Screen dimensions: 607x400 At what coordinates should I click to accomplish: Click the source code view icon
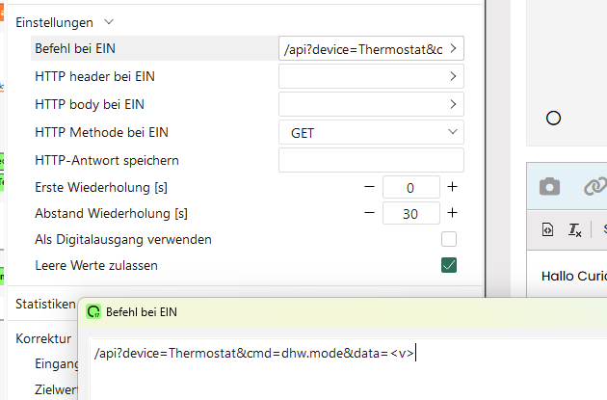click(x=547, y=229)
